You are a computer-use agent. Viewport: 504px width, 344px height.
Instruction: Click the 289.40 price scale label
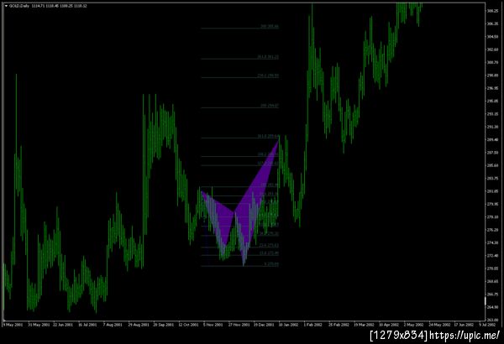point(492,140)
